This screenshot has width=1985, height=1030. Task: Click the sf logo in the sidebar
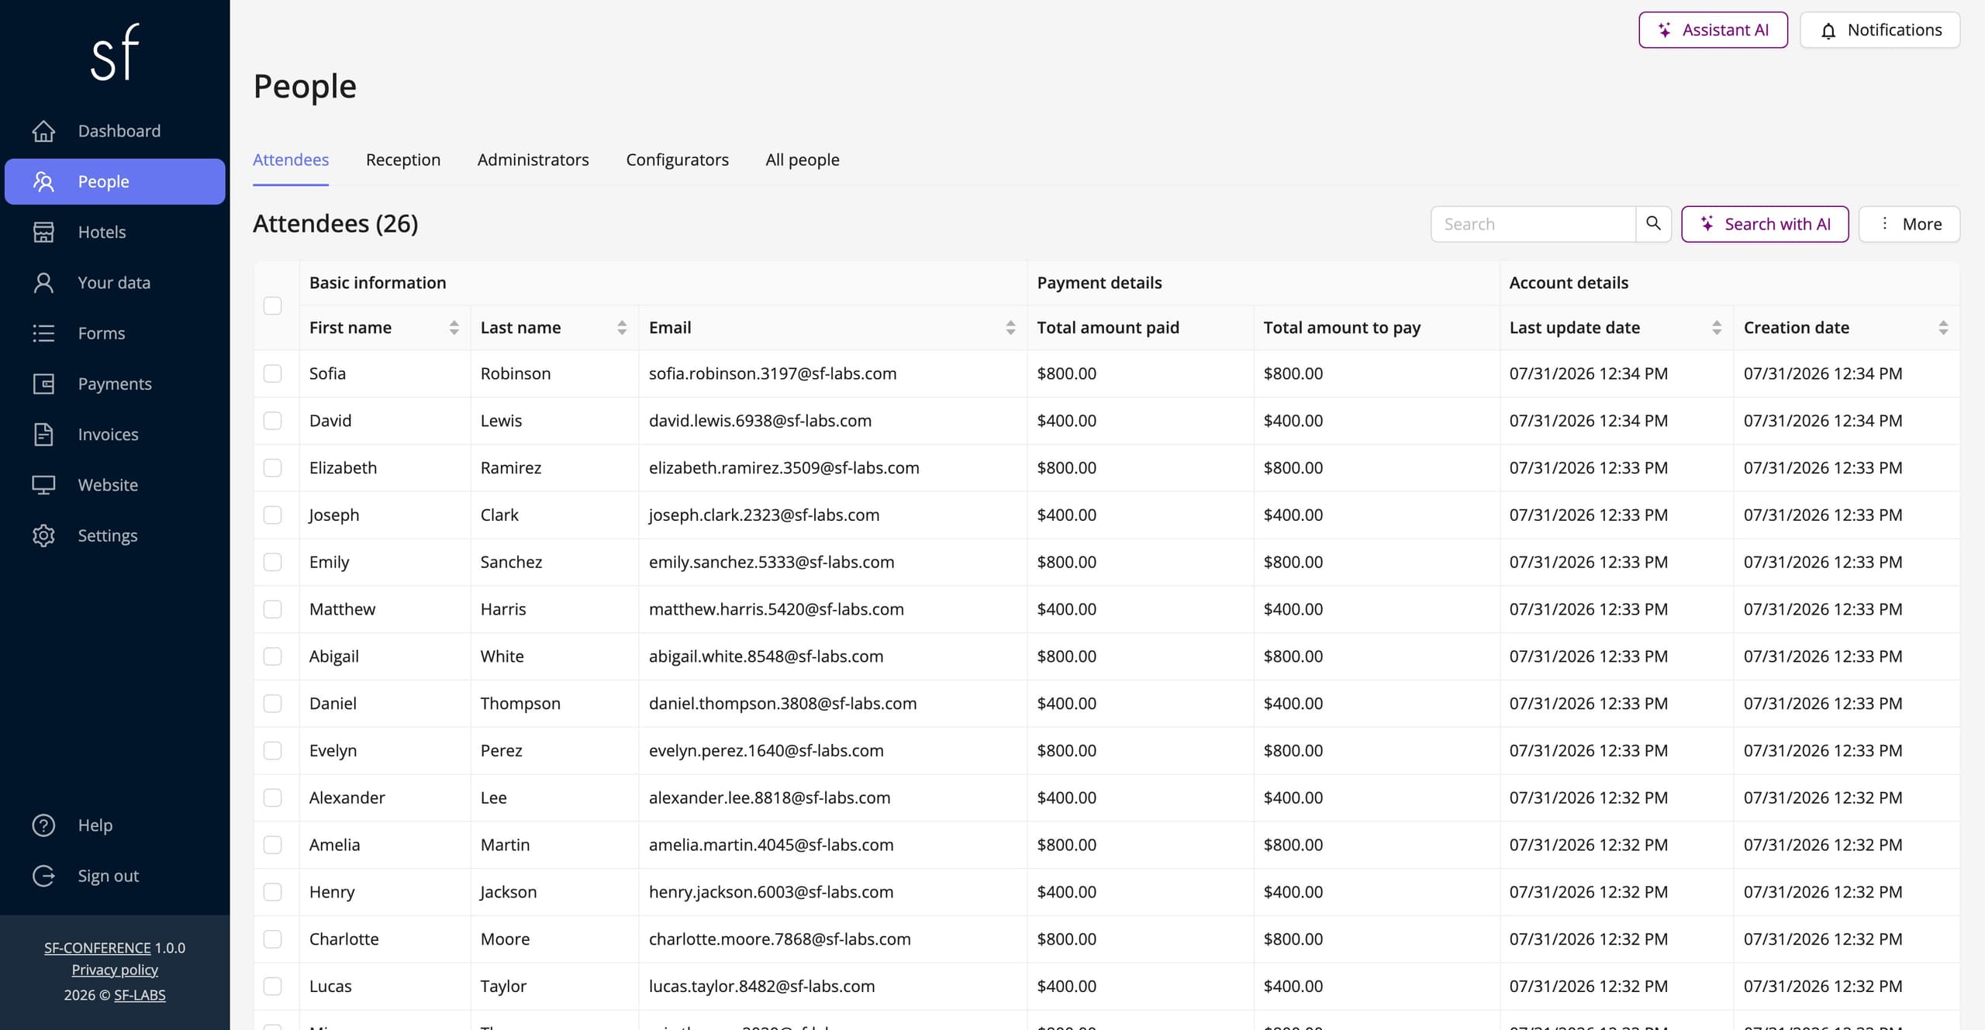[115, 52]
